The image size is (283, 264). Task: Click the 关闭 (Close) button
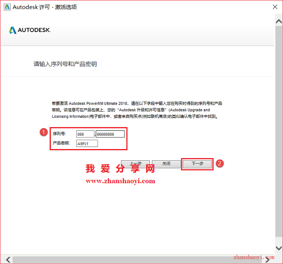[166, 164]
